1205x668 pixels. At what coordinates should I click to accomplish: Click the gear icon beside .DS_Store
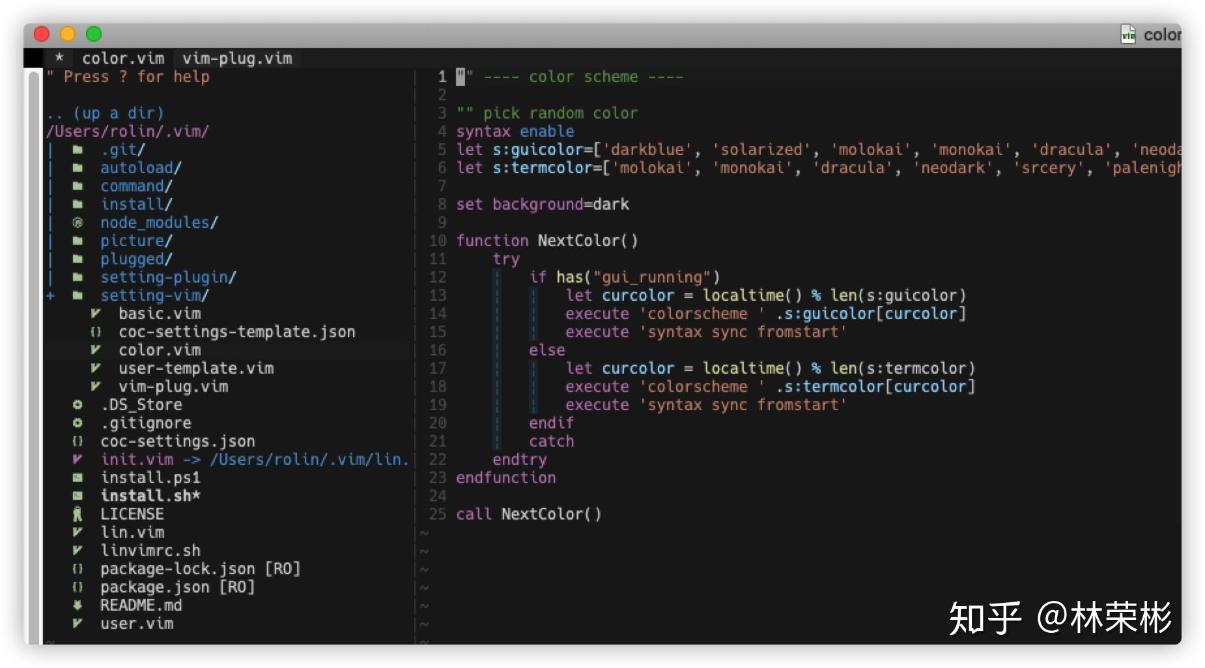pos(78,405)
